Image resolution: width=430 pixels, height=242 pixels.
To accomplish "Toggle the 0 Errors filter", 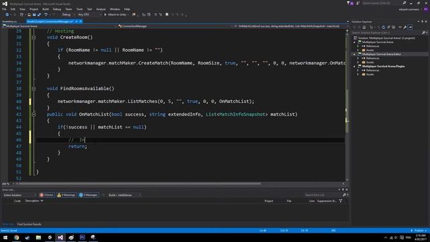I will coord(46,195).
